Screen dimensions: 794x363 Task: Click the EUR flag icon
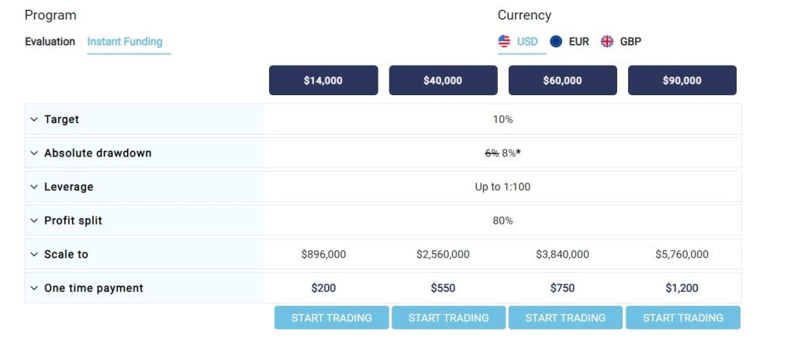click(556, 42)
